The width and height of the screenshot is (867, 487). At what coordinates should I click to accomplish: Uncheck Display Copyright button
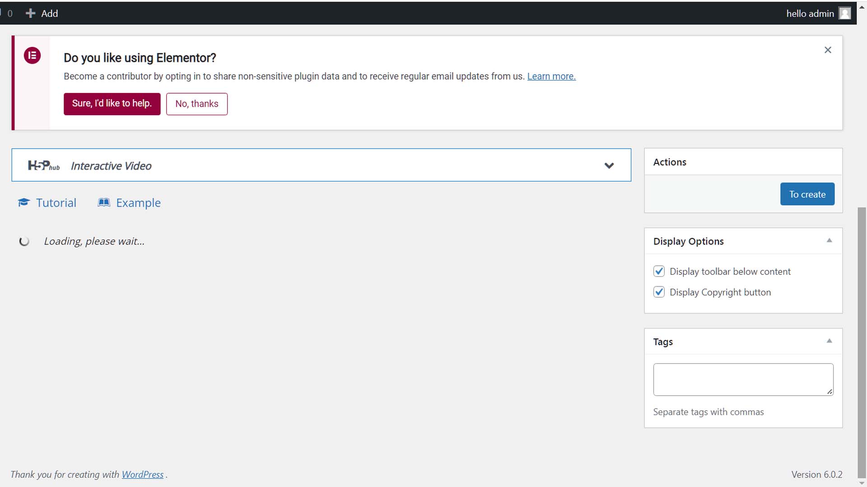[x=659, y=292]
